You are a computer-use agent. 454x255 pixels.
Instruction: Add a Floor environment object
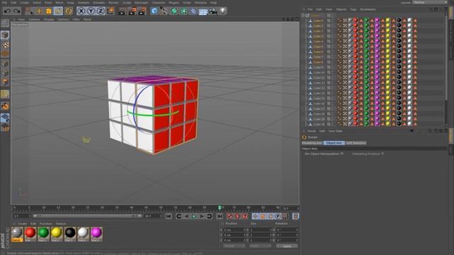point(203,11)
